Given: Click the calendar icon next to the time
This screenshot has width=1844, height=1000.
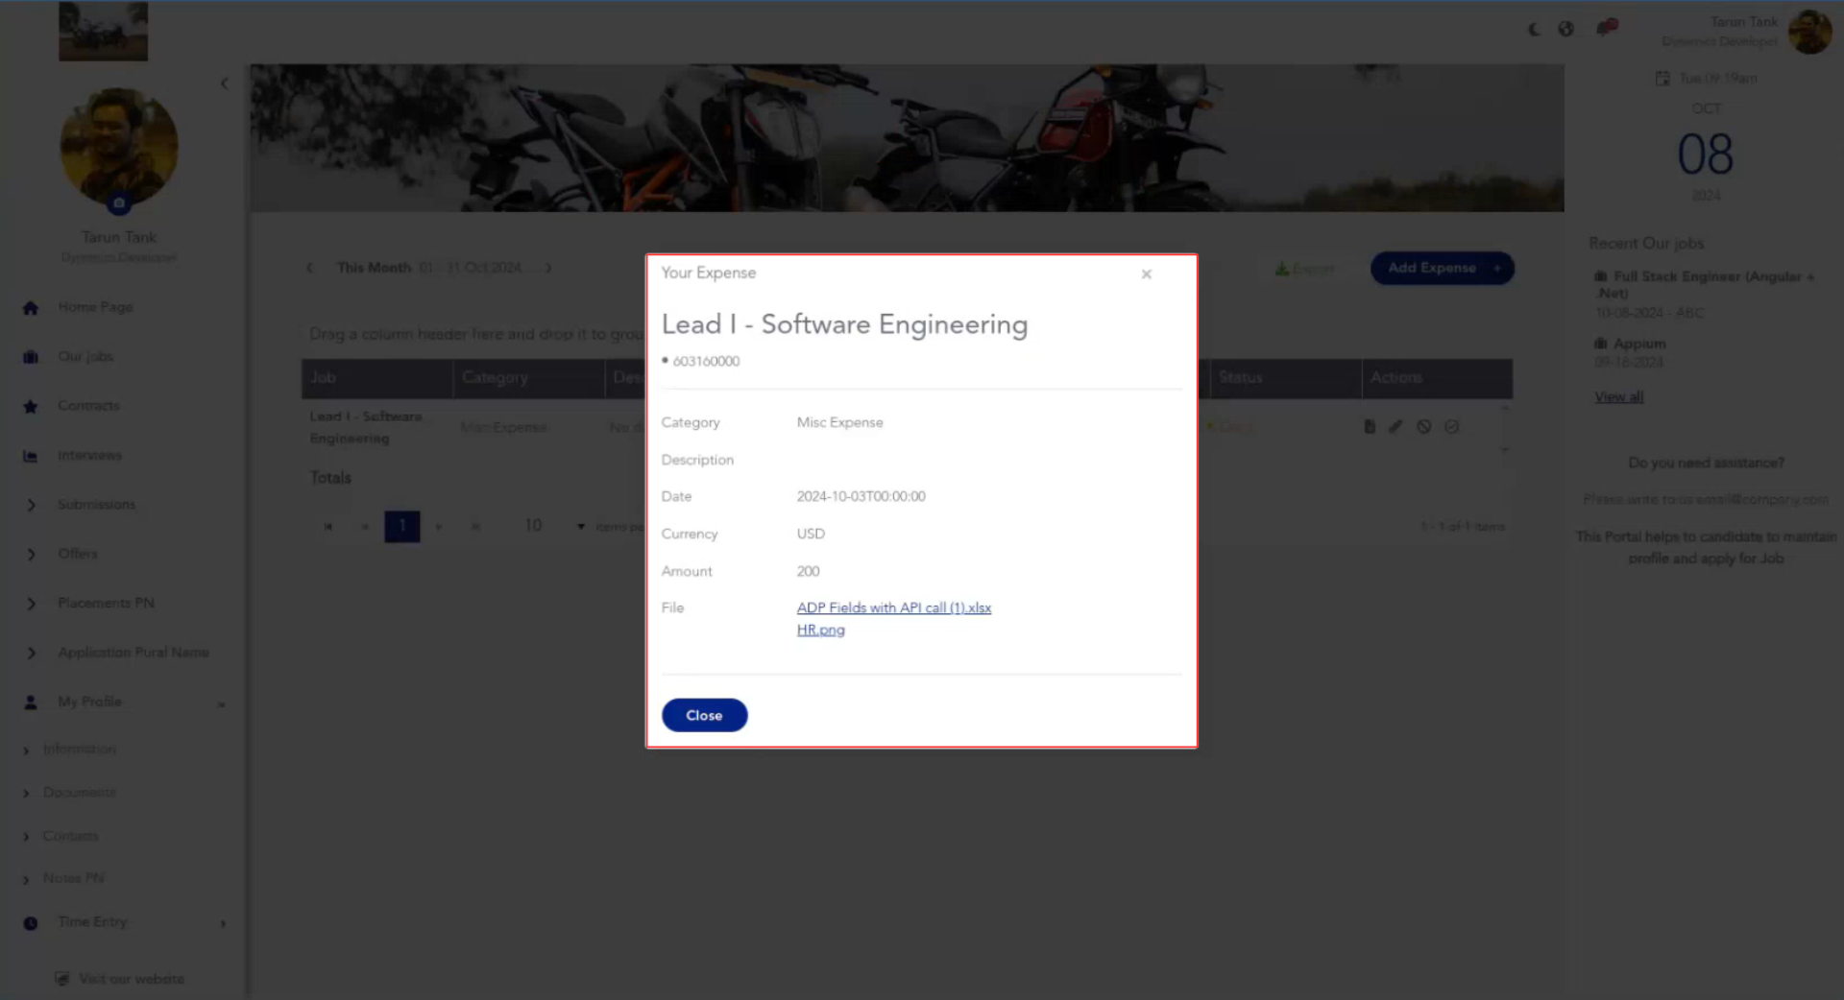Looking at the screenshot, I should (x=1662, y=78).
